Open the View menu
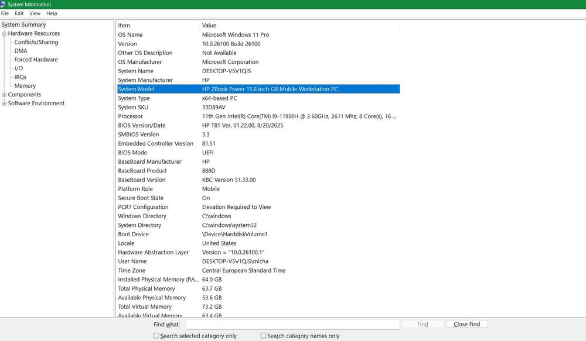 tap(35, 13)
